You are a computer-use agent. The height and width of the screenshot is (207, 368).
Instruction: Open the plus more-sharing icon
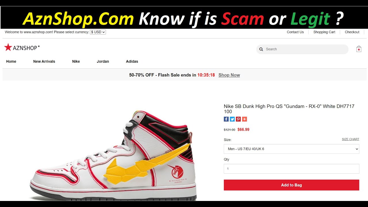click(244, 119)
